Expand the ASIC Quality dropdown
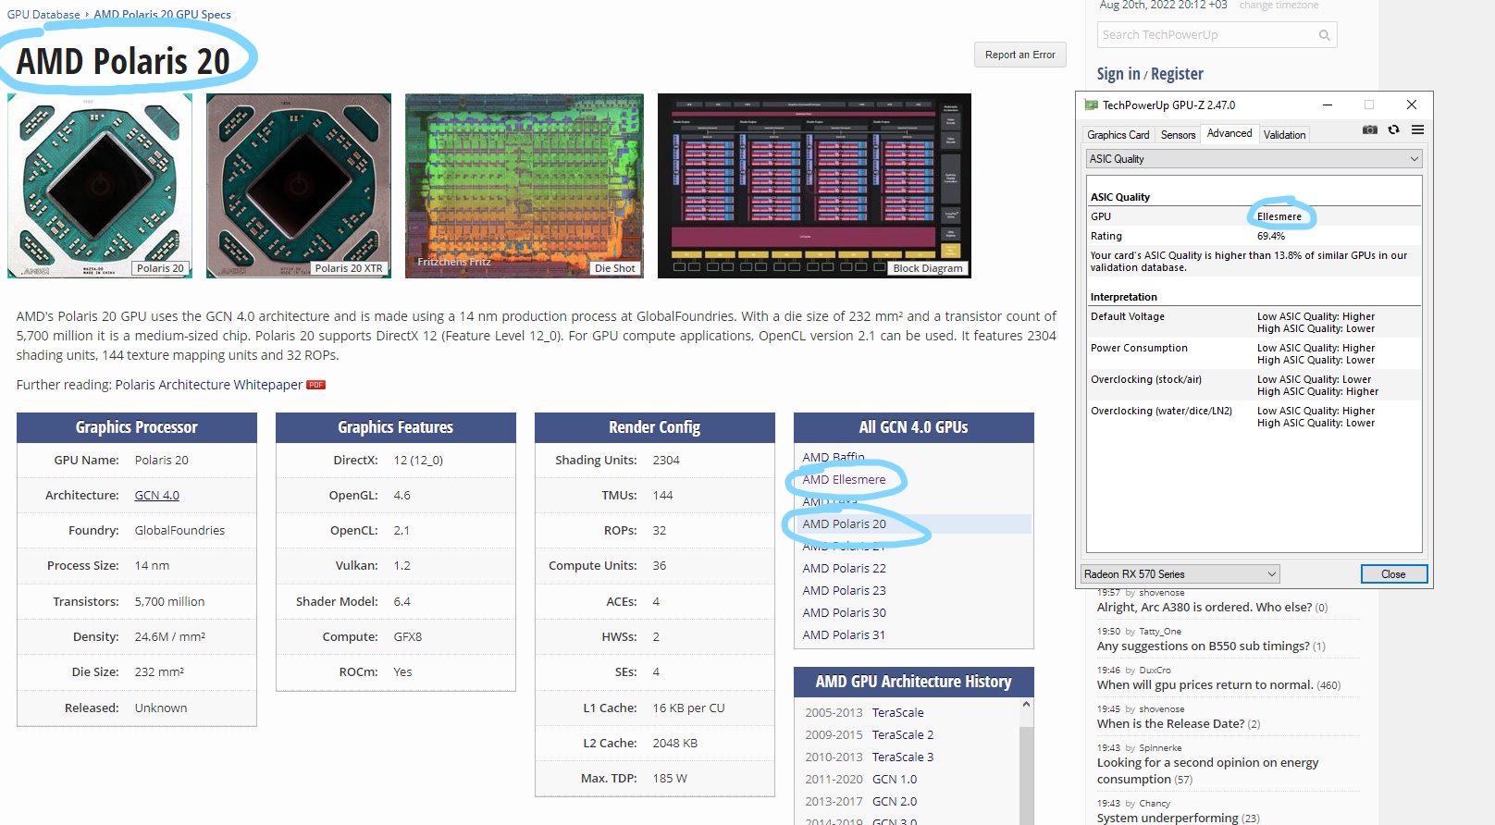 click(x=1254, y=159)
